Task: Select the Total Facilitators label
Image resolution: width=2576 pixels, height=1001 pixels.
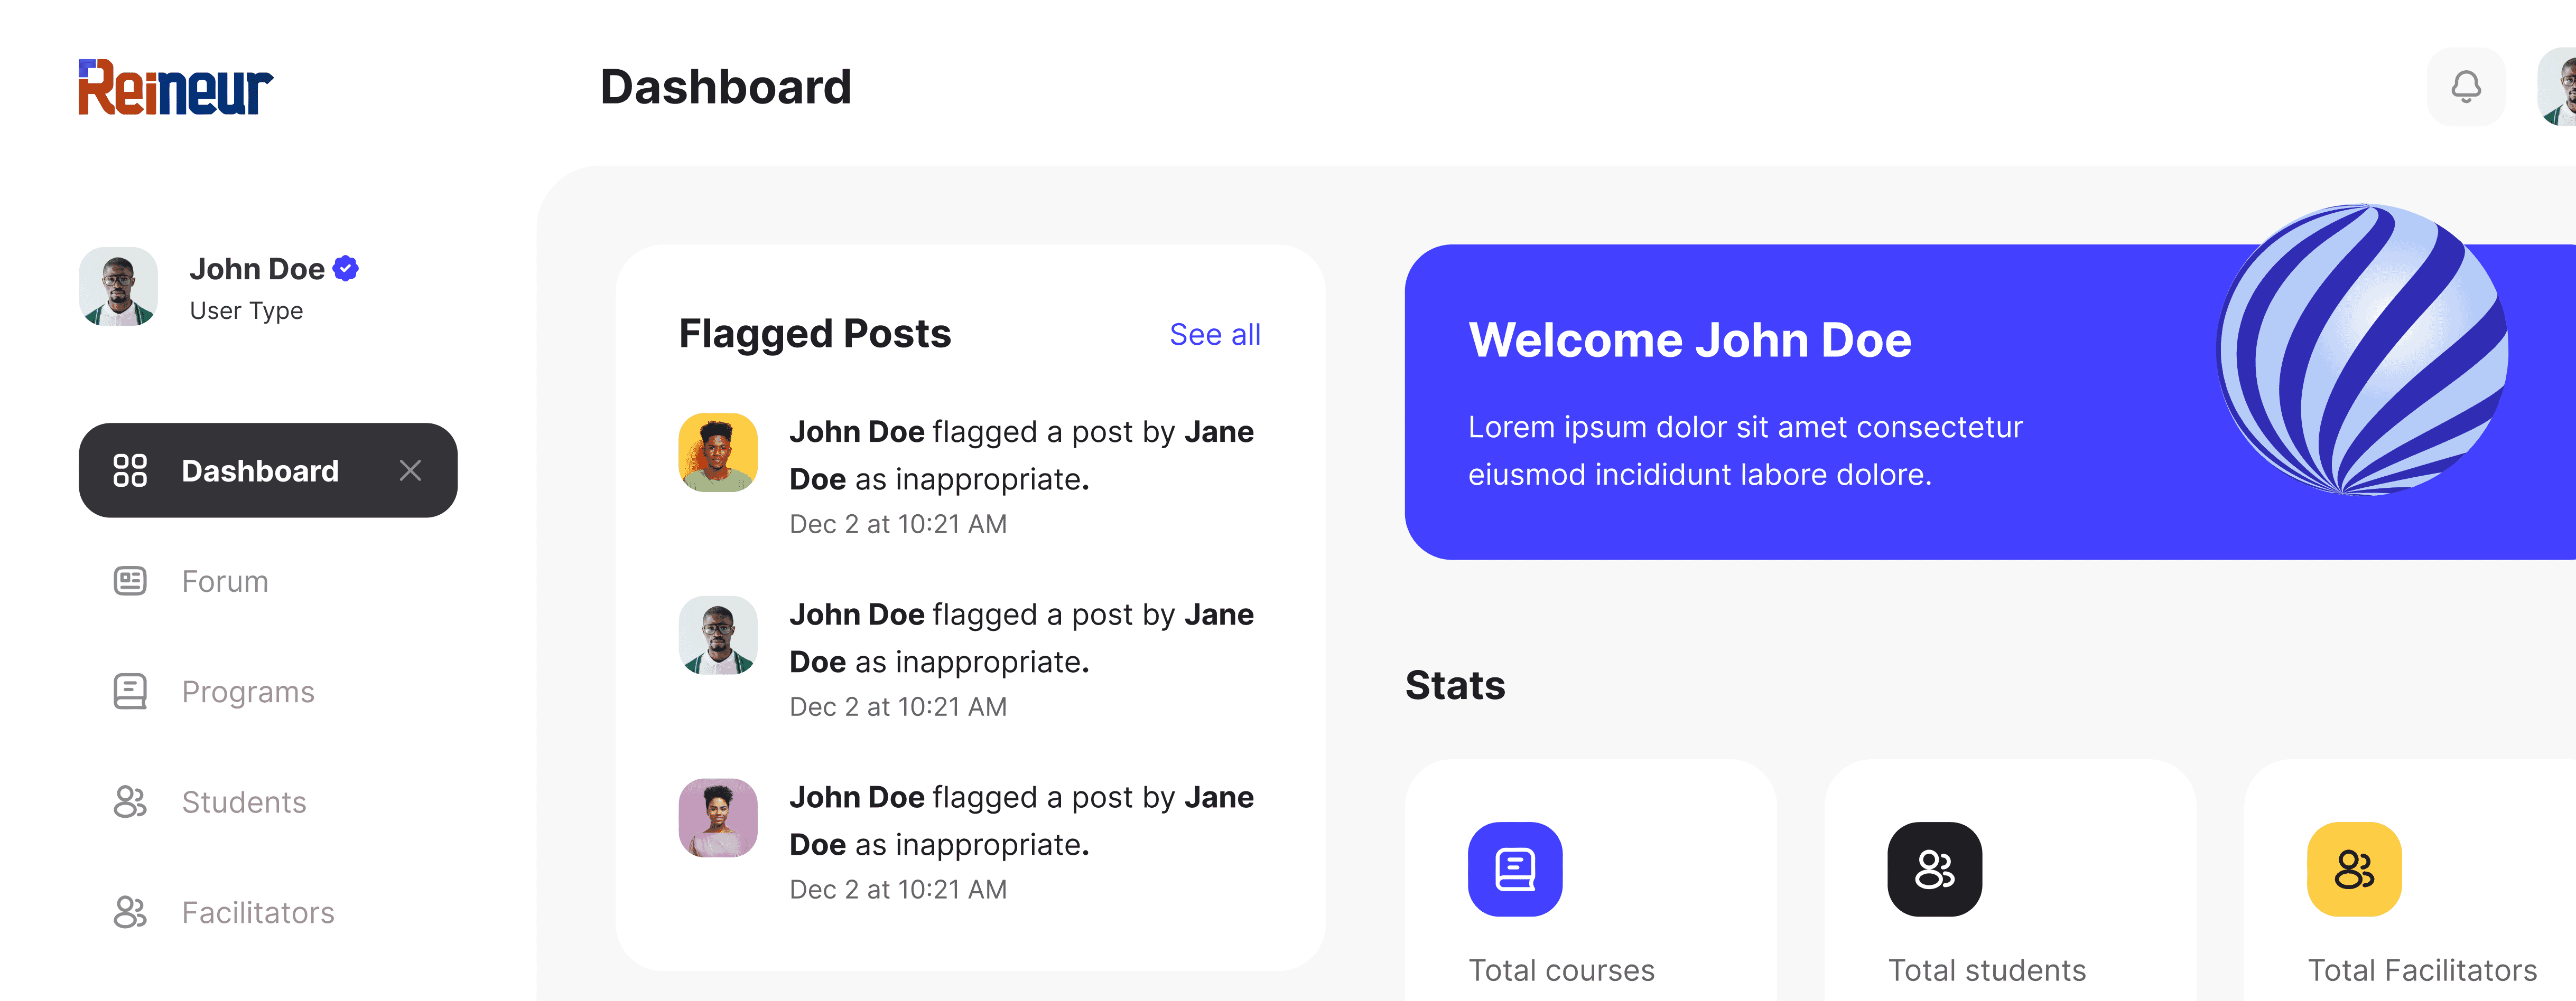Action: [x=2422, y=970]
